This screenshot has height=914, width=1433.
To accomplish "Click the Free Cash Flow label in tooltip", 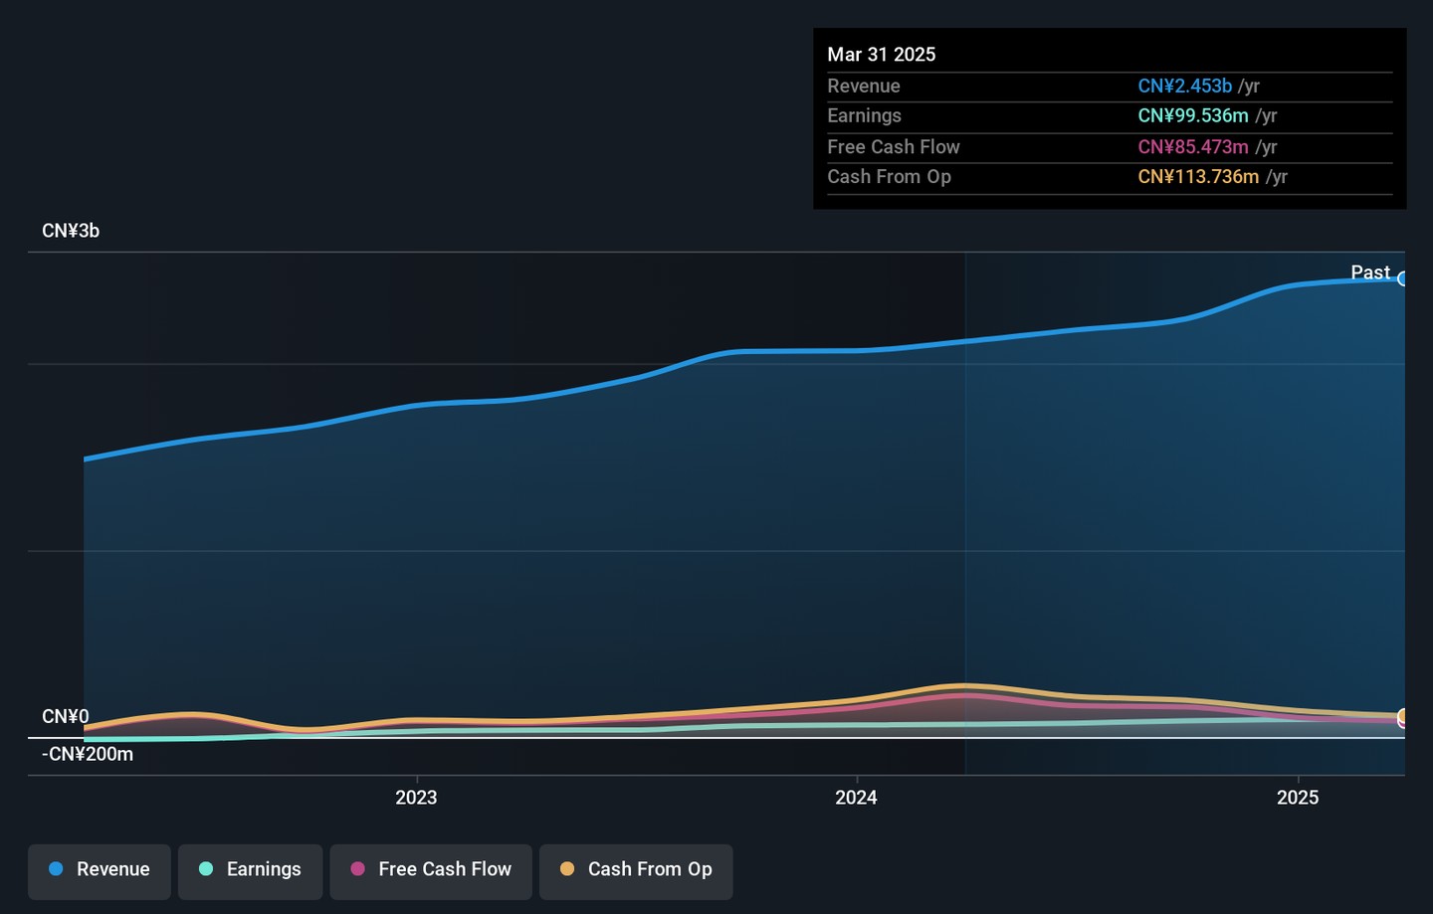I will click(x=893, y=147).
